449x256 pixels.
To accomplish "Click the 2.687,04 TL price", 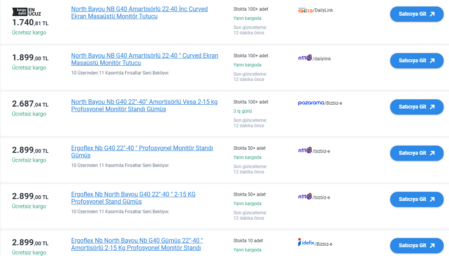I will 30,104.
